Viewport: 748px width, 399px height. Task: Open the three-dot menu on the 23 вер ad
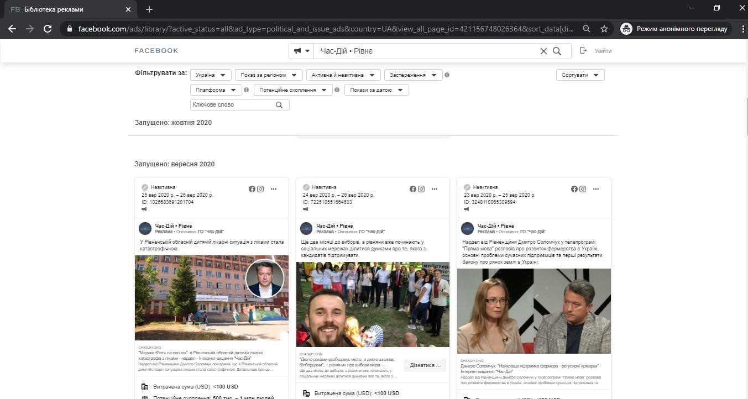pyautogui.click(x=596, y=189)
